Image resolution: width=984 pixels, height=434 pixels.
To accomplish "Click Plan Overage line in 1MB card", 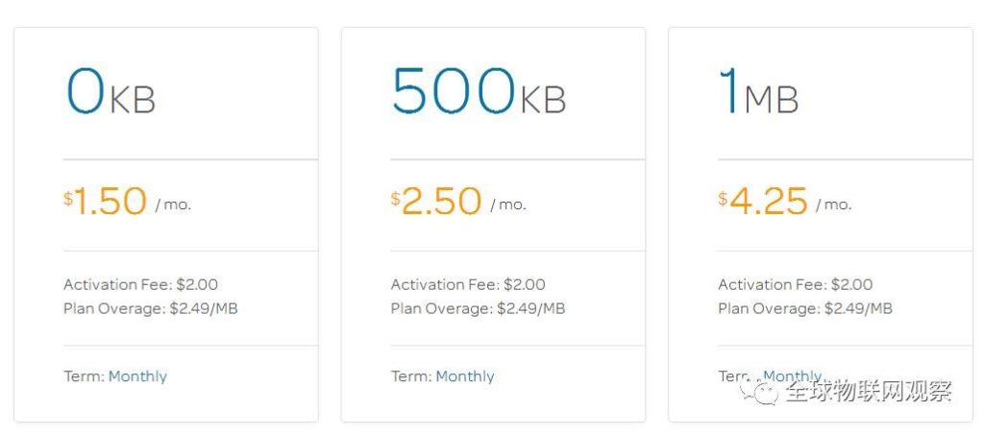I will click(806, 308).
